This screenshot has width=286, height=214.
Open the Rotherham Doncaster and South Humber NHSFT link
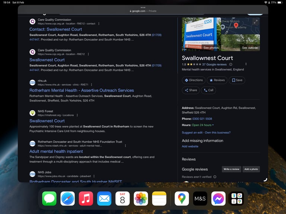tap(76, 181)
